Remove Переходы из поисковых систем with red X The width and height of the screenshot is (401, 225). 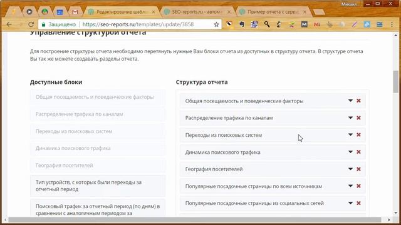(358, 135)
